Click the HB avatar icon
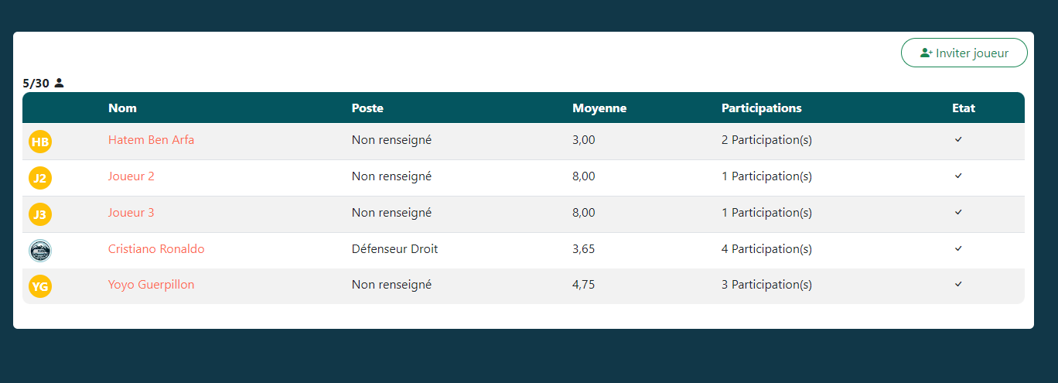1058x383 pixels. click(x=40, y=142)
